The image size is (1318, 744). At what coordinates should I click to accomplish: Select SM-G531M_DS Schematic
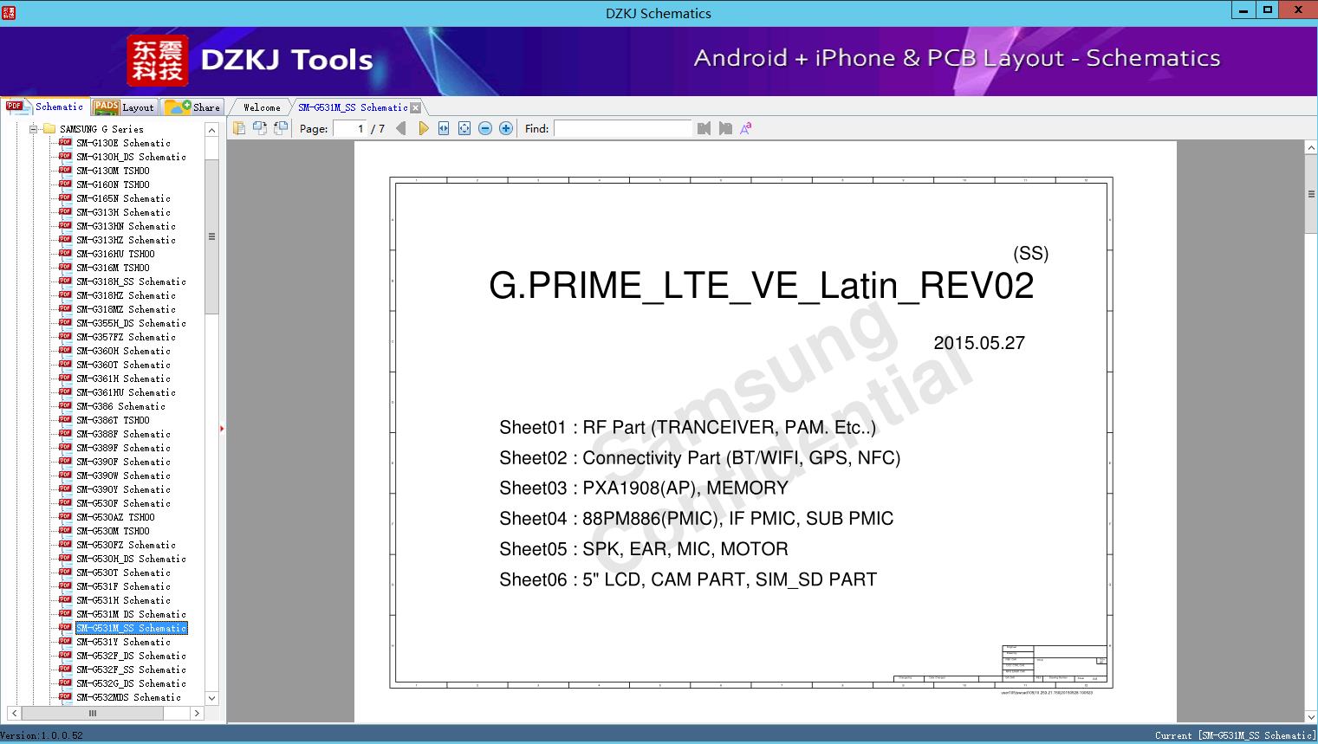(x=131, y=614)
